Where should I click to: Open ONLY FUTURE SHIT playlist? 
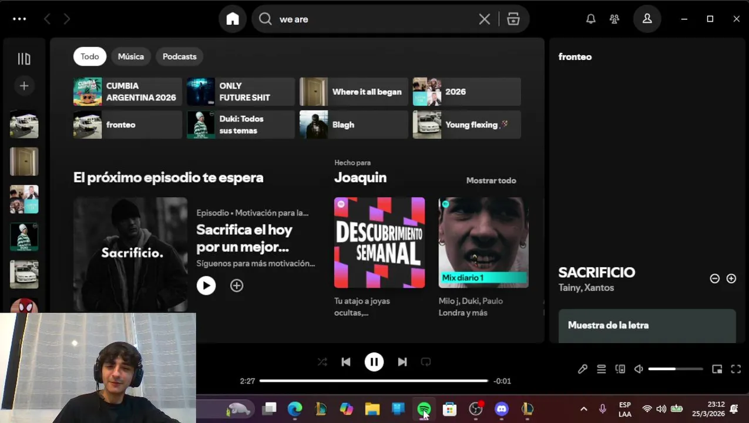click(x=241, y=92)
